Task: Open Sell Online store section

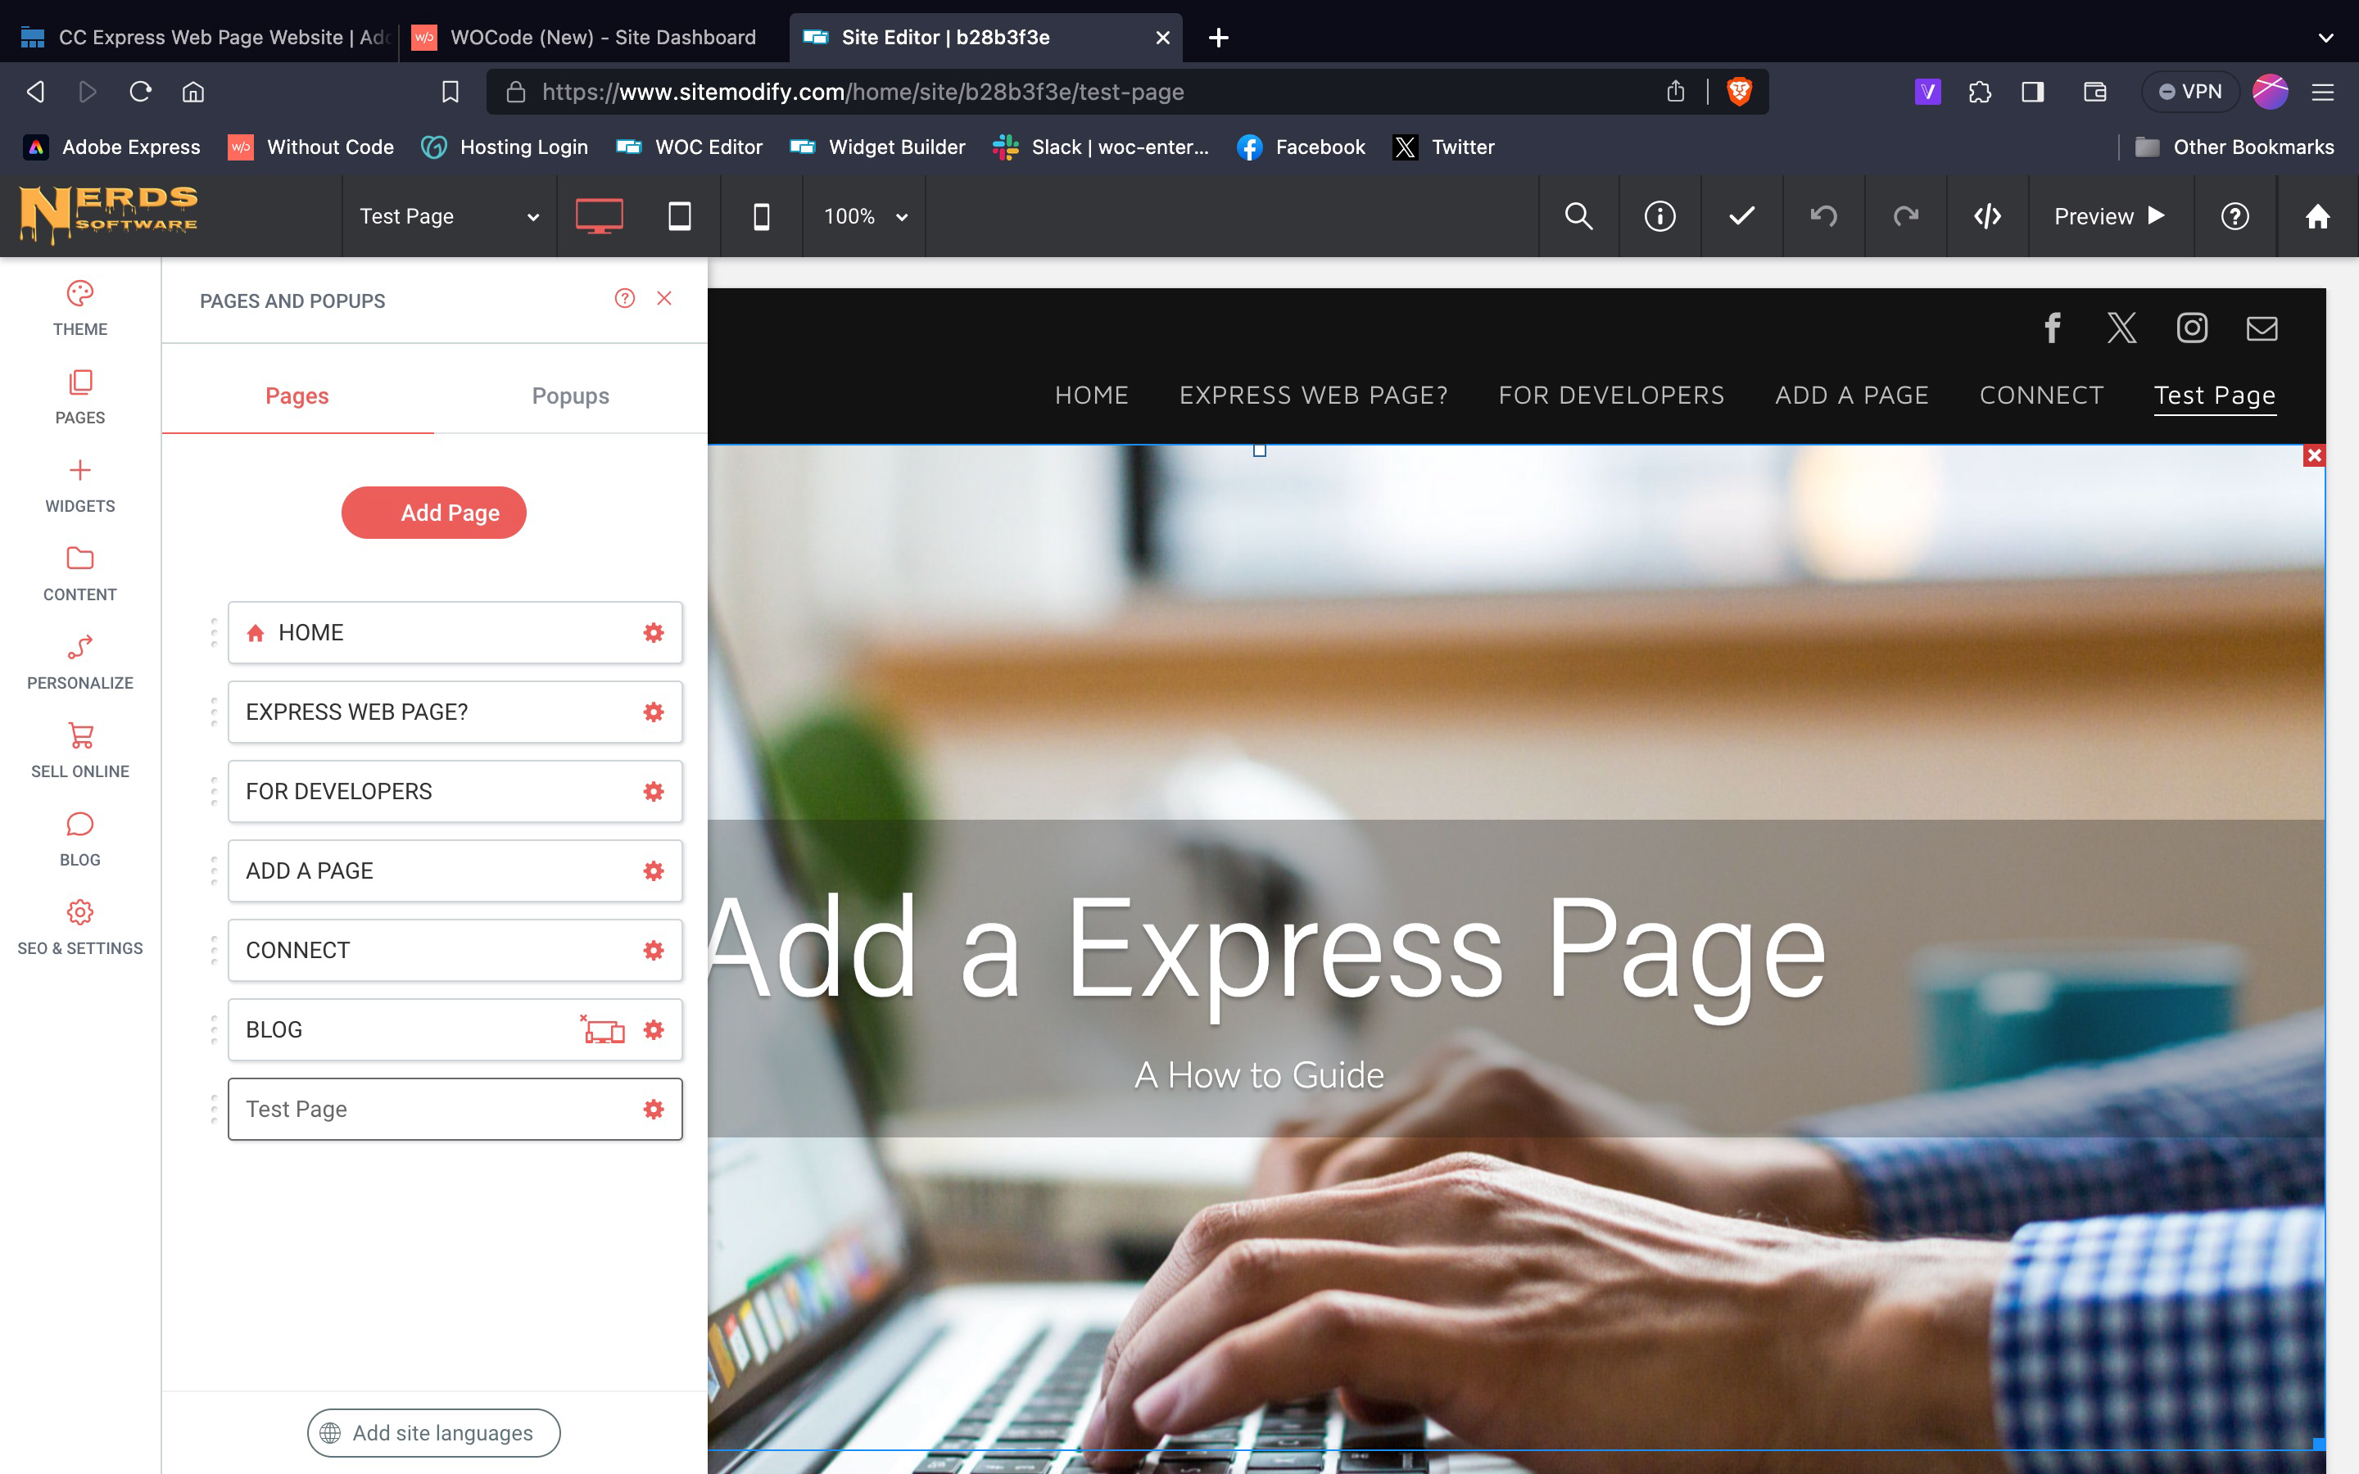Action: tap(80, 749)
